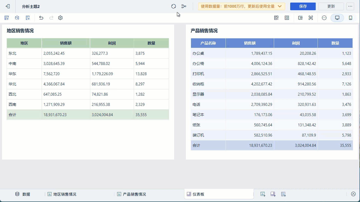Click the quantity value 13,828
Viewport: 360px width, 202px height.
point(141,74)
